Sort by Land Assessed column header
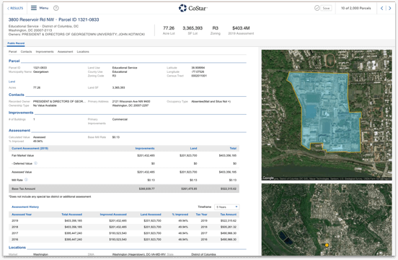This screenshot has width=398, height=260. coord(151,214)
